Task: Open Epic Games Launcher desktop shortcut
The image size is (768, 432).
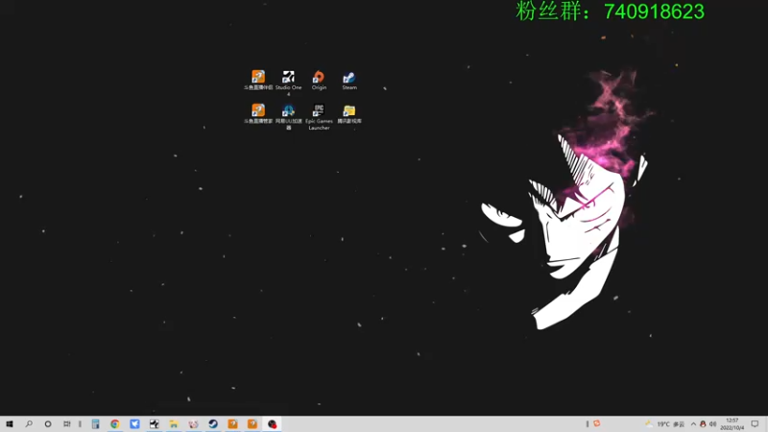Action: [x=319, y=116]
